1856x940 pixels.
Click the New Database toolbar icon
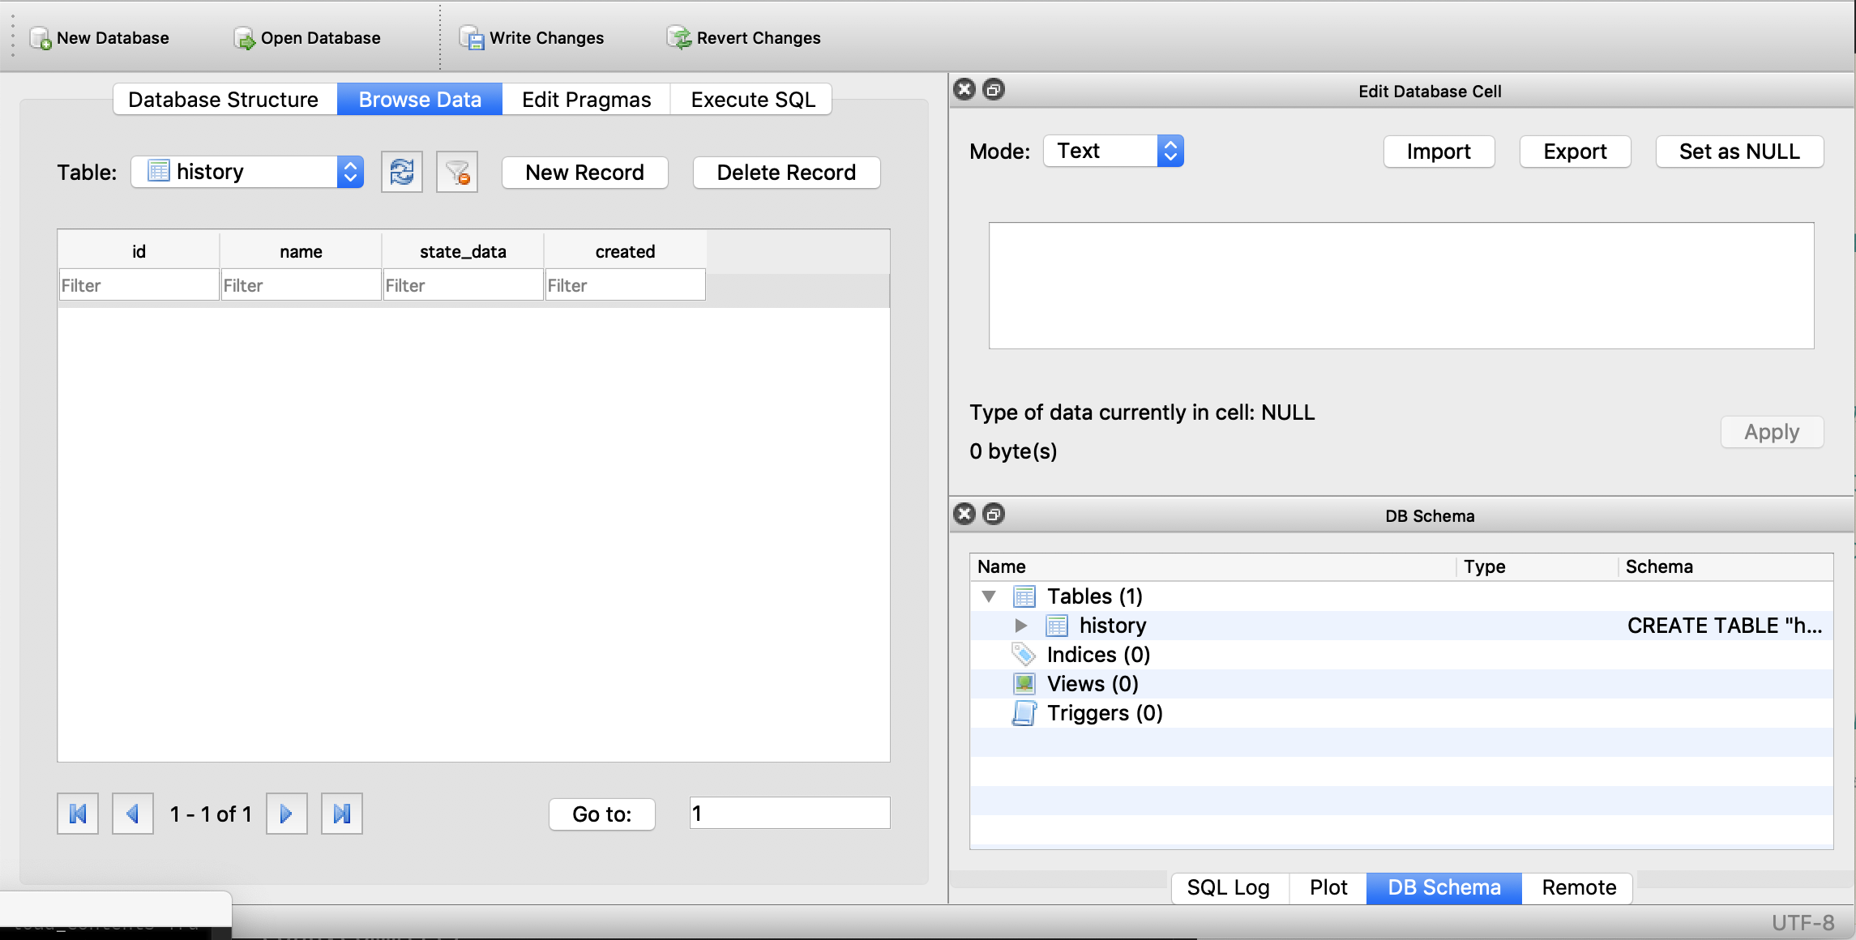[41, 38]
